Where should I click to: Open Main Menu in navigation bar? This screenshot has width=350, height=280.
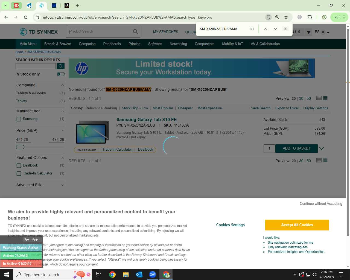pos(28,44)
